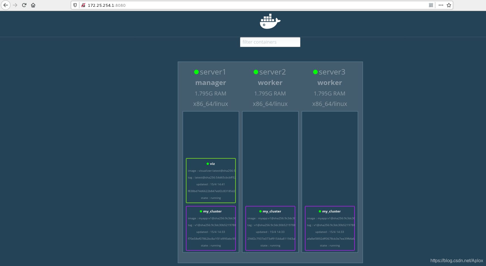The image size is (486, 266).
Task: Select the server3 node name
Action: tap(332, 72)
